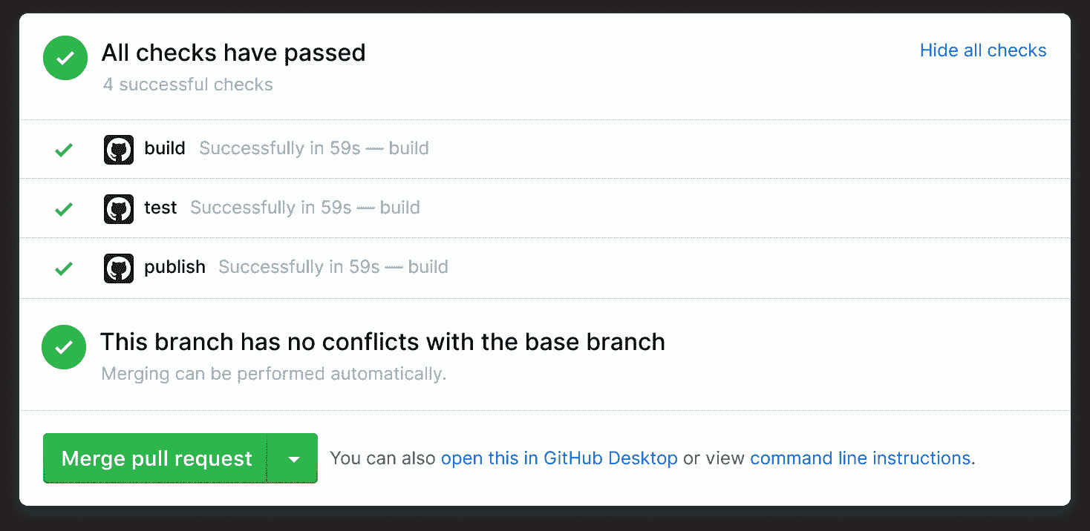Collapse the list with Hide all checks
The image size is (1090, 531).
click(x=982, y=50)
